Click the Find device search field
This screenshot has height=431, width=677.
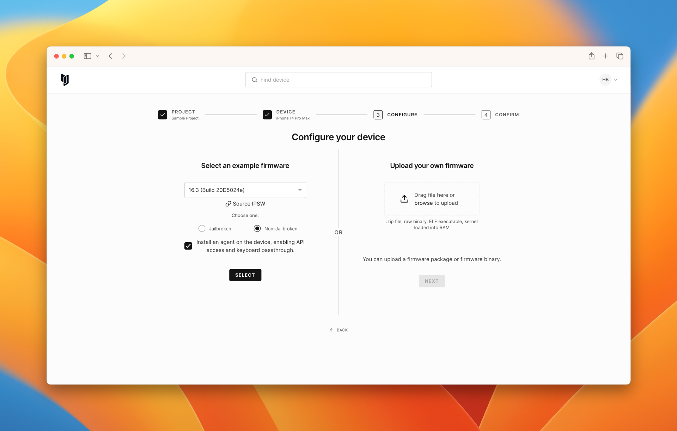click(338, 79)
